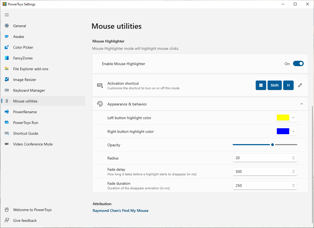314x228 pixels.
Task: Open Raymond Chen's Find My Mouse link
Action: pyautogui.click(x=120, y=211)
